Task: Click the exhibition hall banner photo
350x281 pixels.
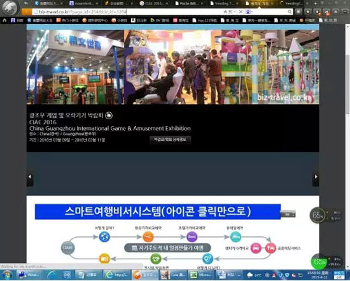Action: [172, 67]
